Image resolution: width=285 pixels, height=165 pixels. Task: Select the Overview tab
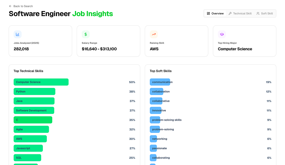point(215,13)
